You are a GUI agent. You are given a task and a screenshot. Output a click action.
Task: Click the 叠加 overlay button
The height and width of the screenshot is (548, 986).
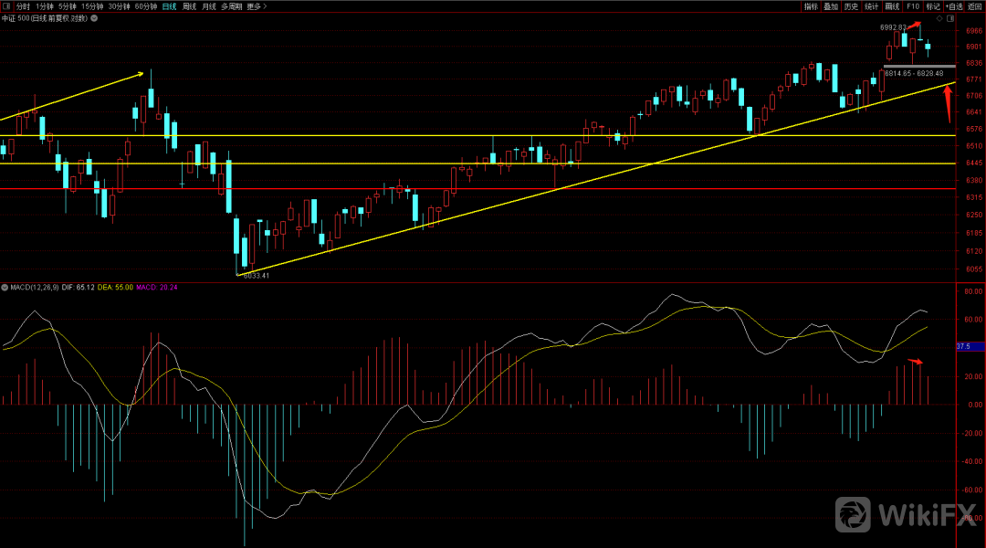[831, 6]
